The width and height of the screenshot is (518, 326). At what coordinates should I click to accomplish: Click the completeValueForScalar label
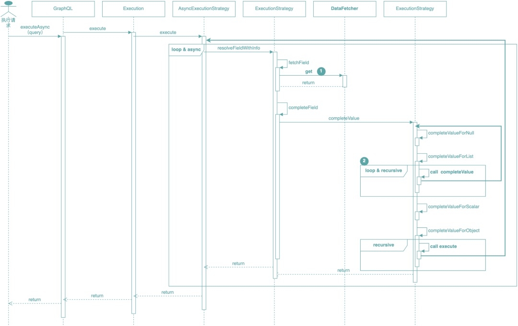453,207
